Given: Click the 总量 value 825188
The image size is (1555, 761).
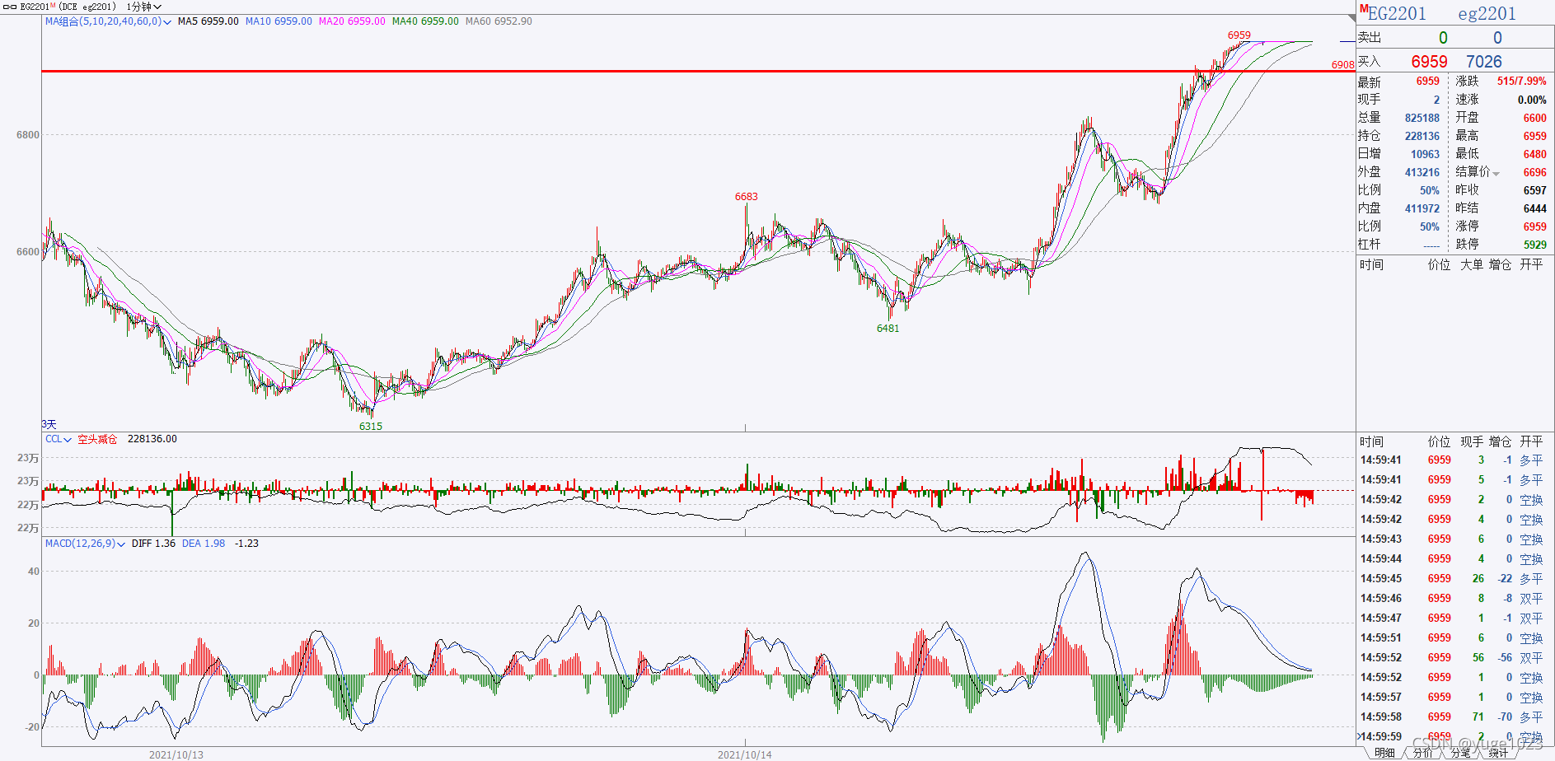Looking at the screenshot, I should click(x=1422, y=118).
